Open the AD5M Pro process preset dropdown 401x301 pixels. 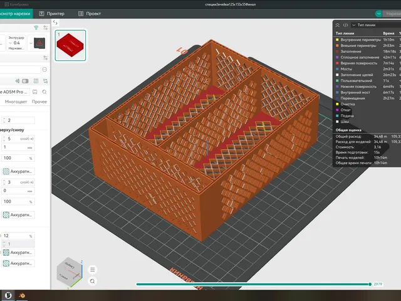14,92
